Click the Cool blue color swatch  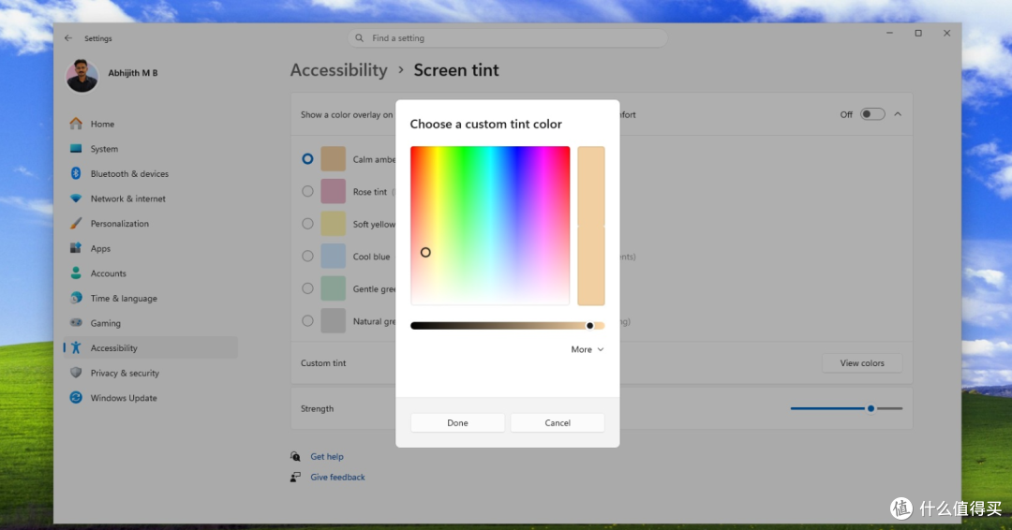(x=333, y=256)
